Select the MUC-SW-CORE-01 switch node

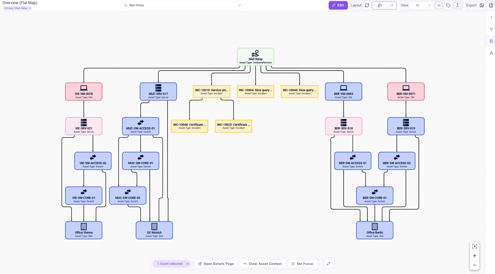coord(141,161)
